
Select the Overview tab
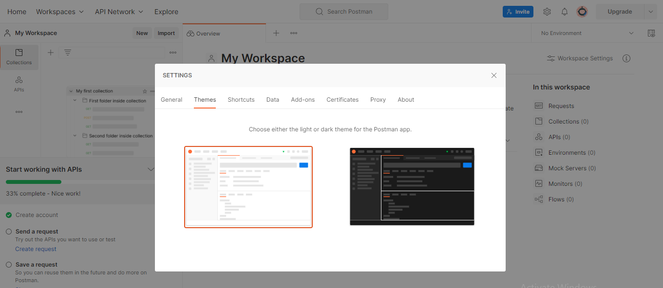pyautogui.click(x=225, y=33)
